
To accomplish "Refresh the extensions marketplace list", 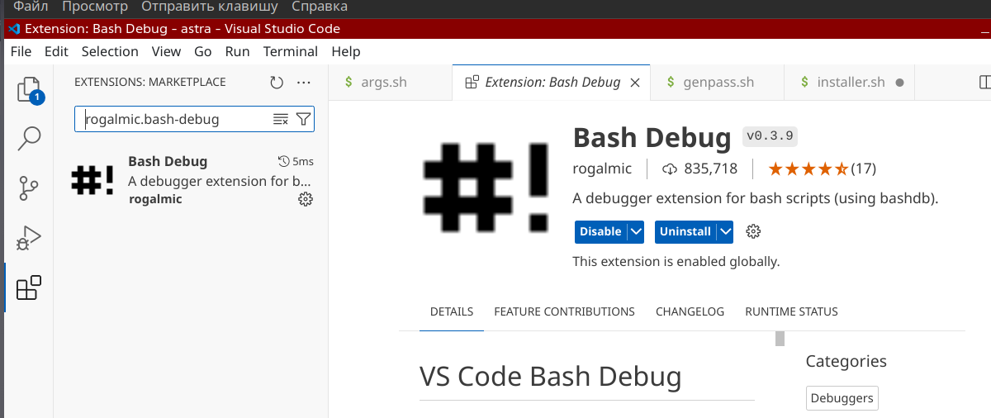I will click(277, 83).
